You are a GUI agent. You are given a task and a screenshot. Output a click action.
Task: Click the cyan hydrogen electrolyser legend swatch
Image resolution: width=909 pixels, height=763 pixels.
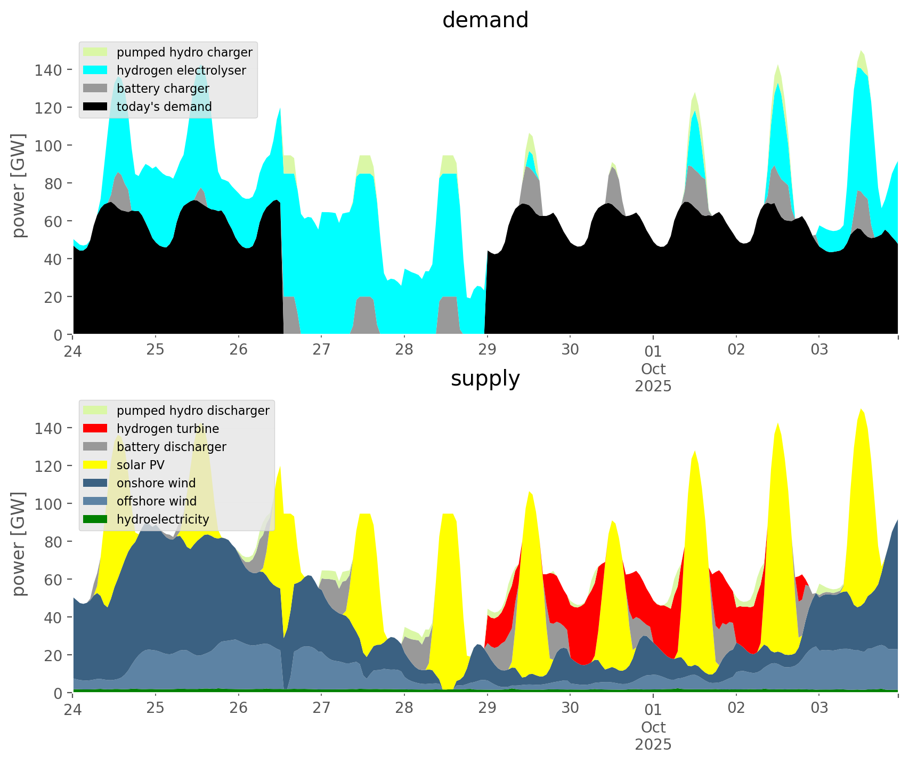[96, 70]
